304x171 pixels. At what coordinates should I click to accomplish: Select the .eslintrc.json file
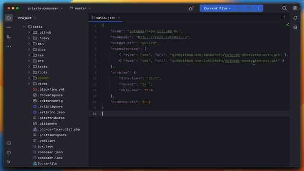click(x=51, y=112)
